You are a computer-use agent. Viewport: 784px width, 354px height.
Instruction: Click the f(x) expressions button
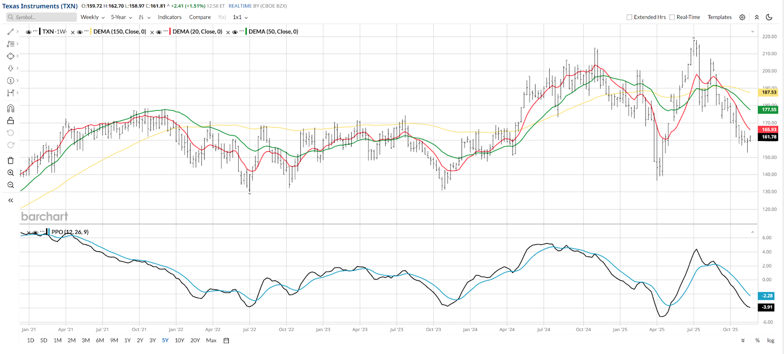[222, 17]
